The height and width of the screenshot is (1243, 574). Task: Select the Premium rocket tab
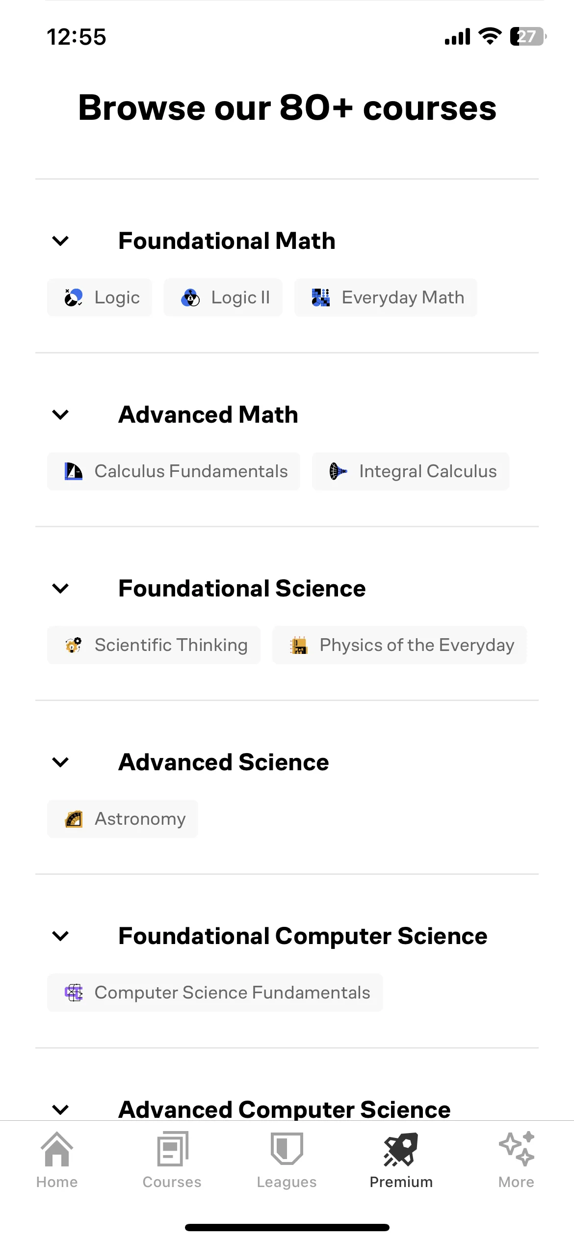(401, 1161)
